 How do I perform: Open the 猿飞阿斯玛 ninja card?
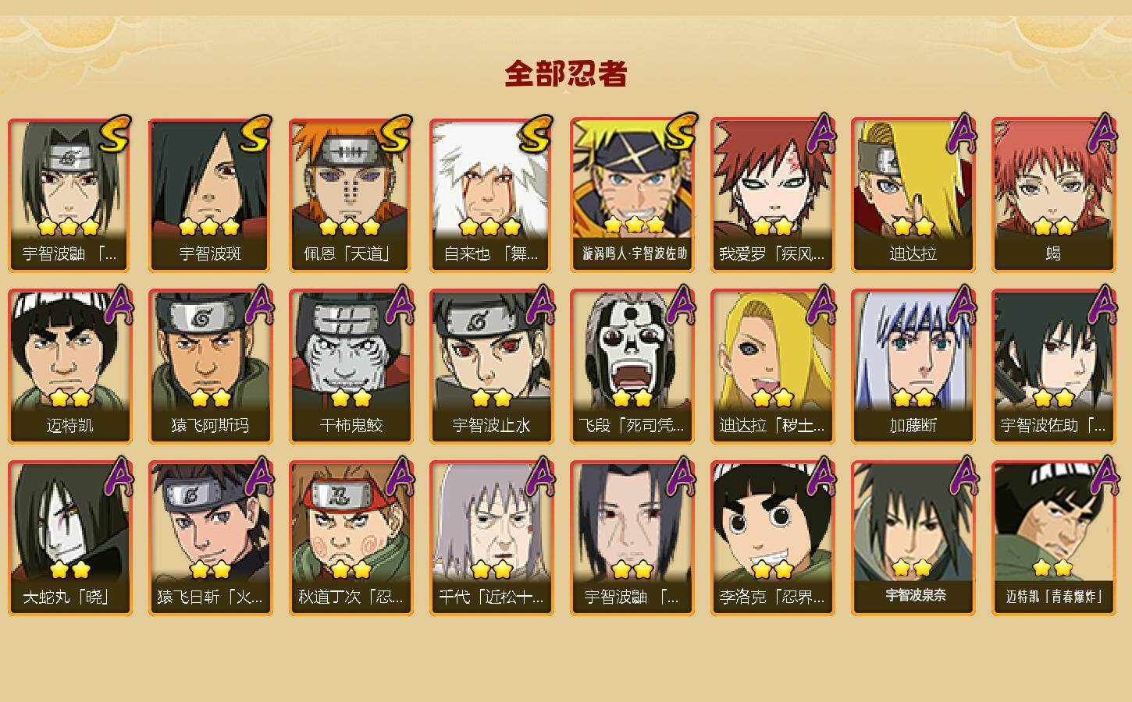tap(210, 367)
